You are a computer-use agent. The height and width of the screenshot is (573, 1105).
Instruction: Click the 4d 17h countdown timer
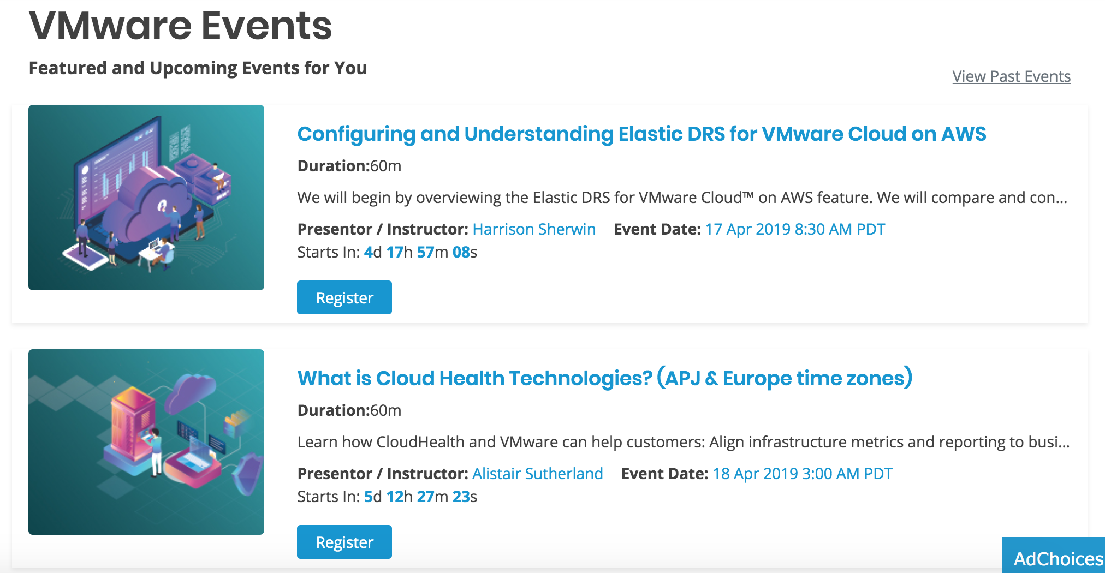coord(420,252)
